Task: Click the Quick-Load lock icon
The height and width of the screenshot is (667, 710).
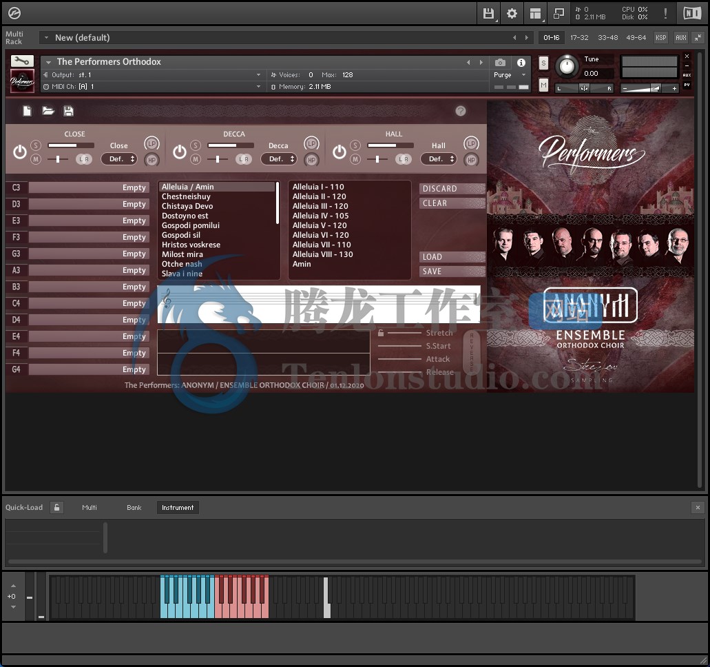Action: (x=56, y=508)
